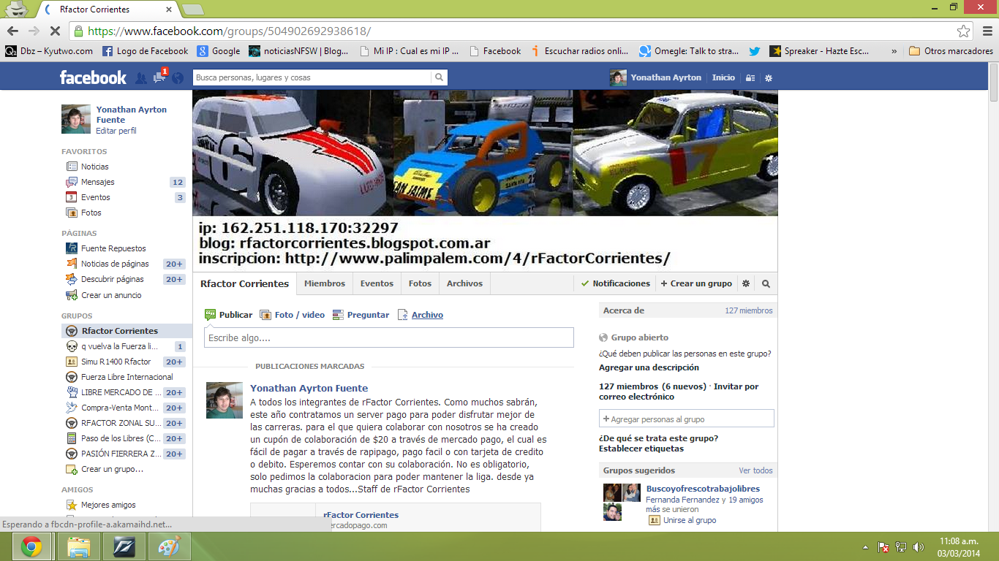This screenshot has height=561, width=999.
Task: Open friend requests icon in header
Action: coord(141,77)
